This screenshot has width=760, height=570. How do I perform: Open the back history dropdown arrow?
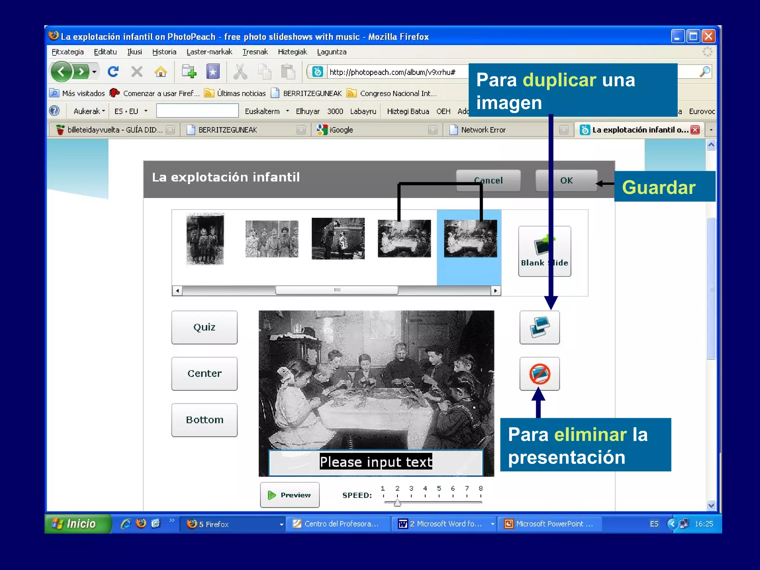[95, 72]
